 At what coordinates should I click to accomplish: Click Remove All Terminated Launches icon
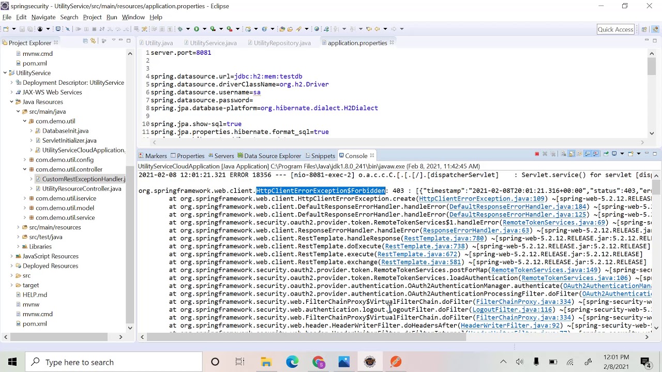553,154
